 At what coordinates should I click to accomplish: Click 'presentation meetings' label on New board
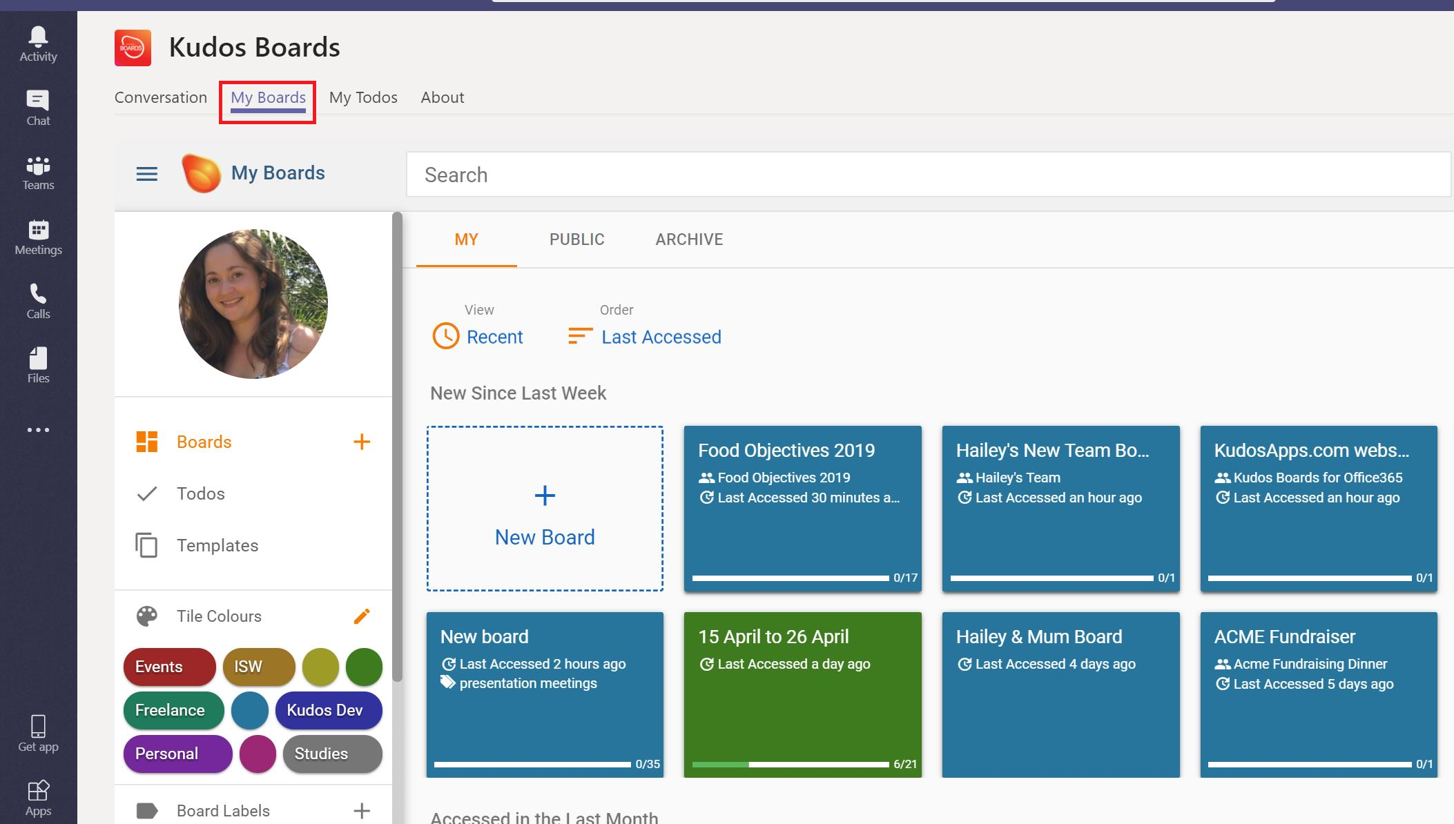point(528,683)
